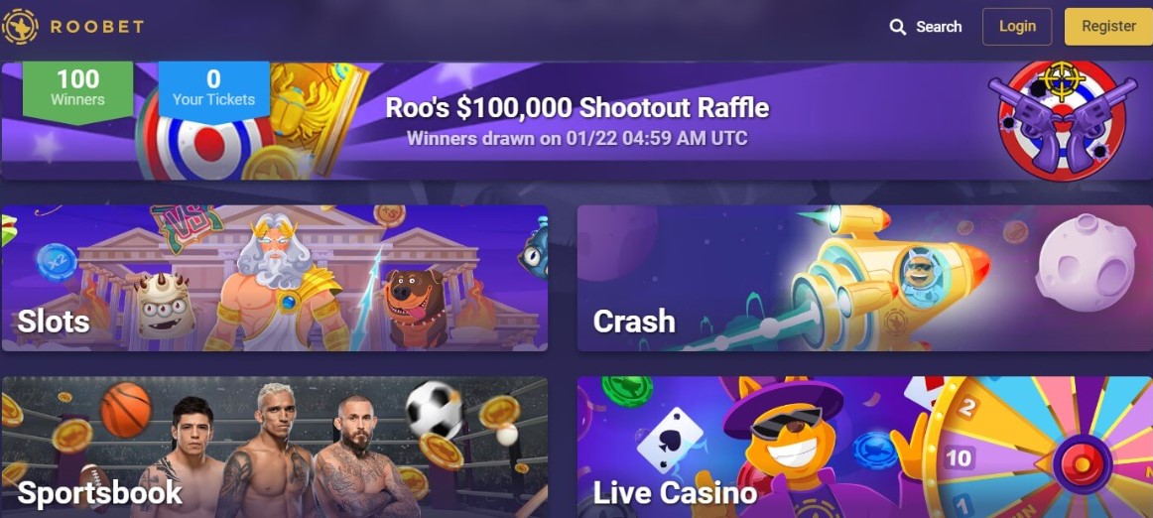
Task: Click the Roobet kangaroo logo icon
Action: [x=20, y=27]
